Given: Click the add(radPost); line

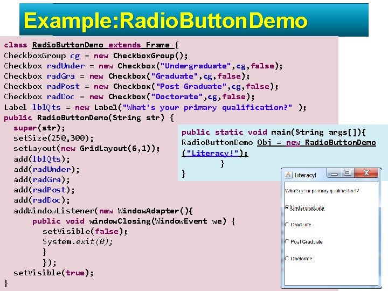Looking at the screenshot, I should tap(44, 190).
